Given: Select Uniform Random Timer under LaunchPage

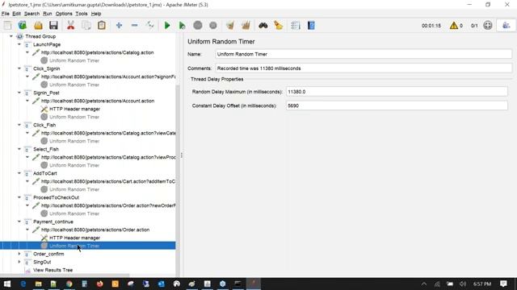Looking at the screenshot, I should tap(74, 60).
